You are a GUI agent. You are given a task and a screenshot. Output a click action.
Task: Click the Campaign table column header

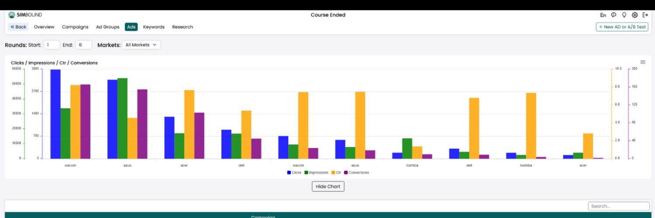coord(263,216)
